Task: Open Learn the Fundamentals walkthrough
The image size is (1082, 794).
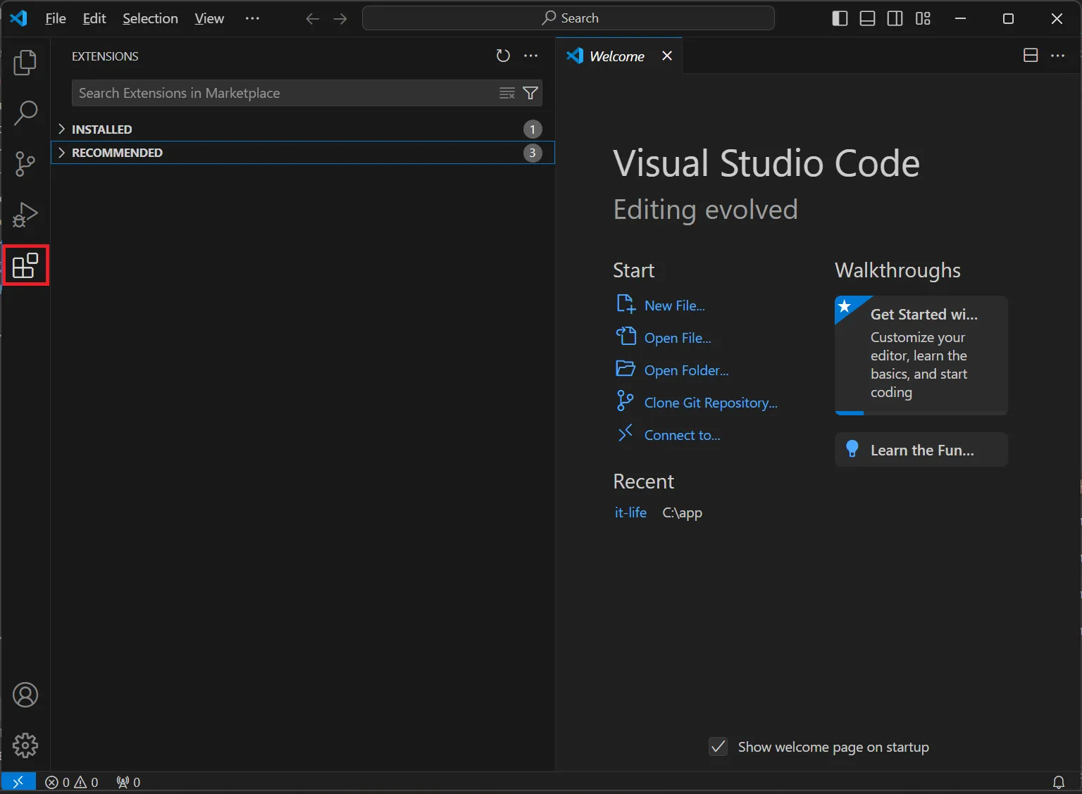Action: click(x=921, y=450)
